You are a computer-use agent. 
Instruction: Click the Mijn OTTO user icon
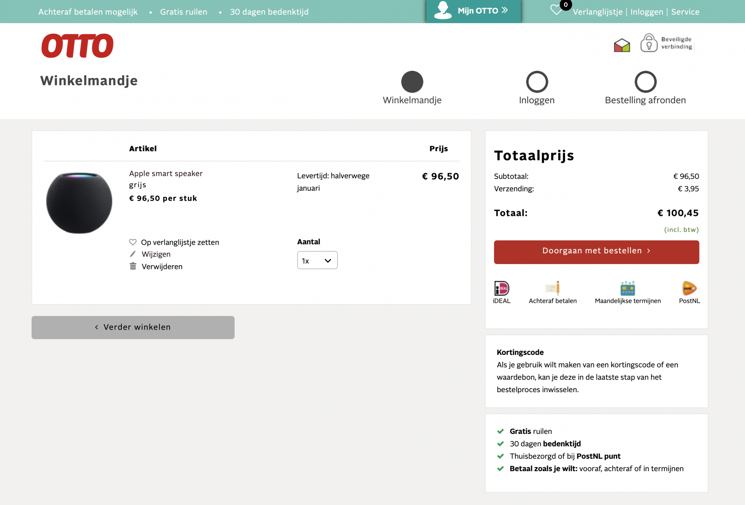click(x=443, y=10)
